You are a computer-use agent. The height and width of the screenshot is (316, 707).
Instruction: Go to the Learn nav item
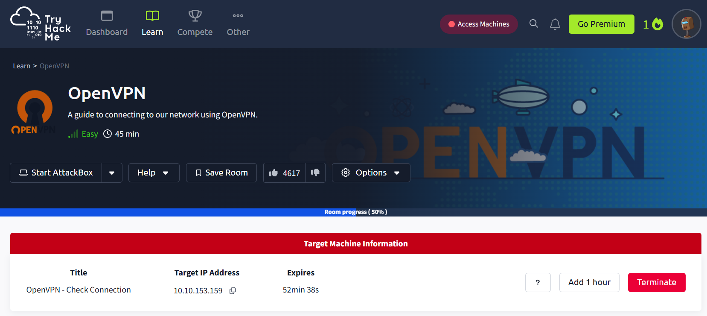[x=152, y=24]
